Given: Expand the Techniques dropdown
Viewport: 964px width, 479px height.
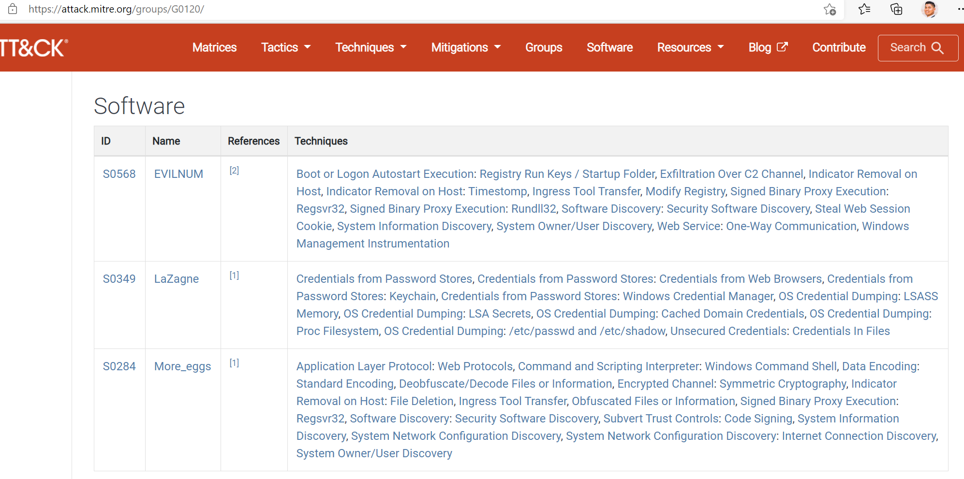Looking at the screenshot, I should [x=371, y=47].
